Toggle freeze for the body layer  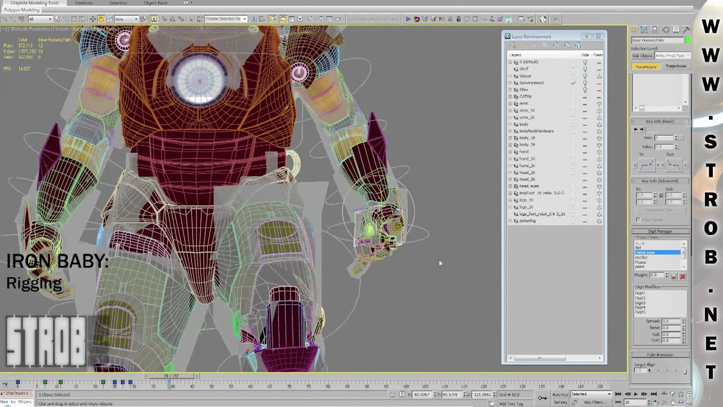(599, 124)
